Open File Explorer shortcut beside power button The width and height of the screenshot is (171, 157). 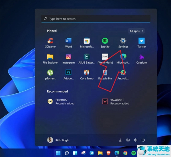pyautogui.click(x=128, y=140)
